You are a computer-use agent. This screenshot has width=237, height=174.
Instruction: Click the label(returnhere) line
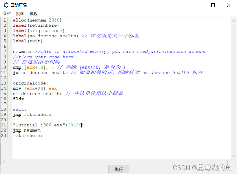(36, 25)
